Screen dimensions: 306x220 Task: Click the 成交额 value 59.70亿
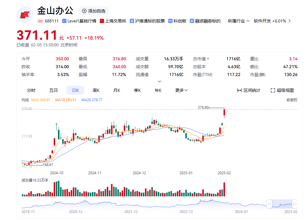pyautogui.click(x=176, y=67)
